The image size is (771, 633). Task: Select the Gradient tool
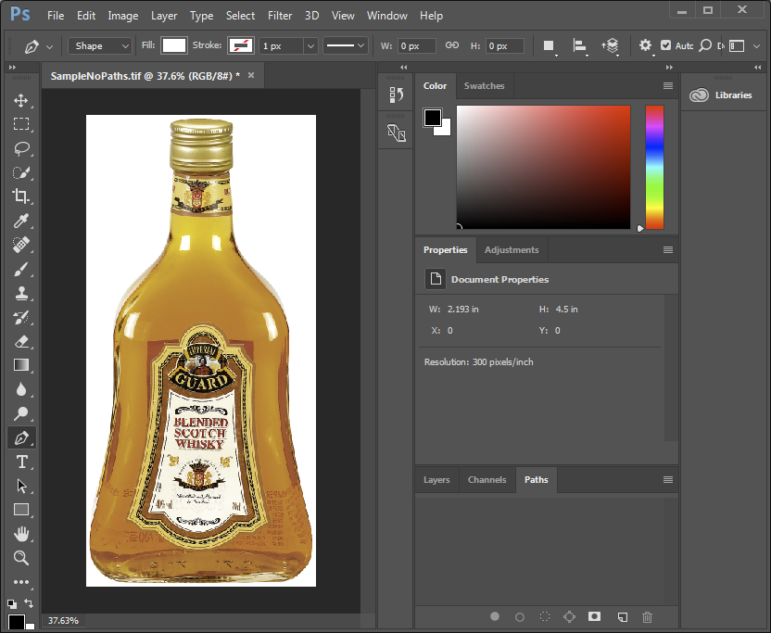click(x=20, y=365)
